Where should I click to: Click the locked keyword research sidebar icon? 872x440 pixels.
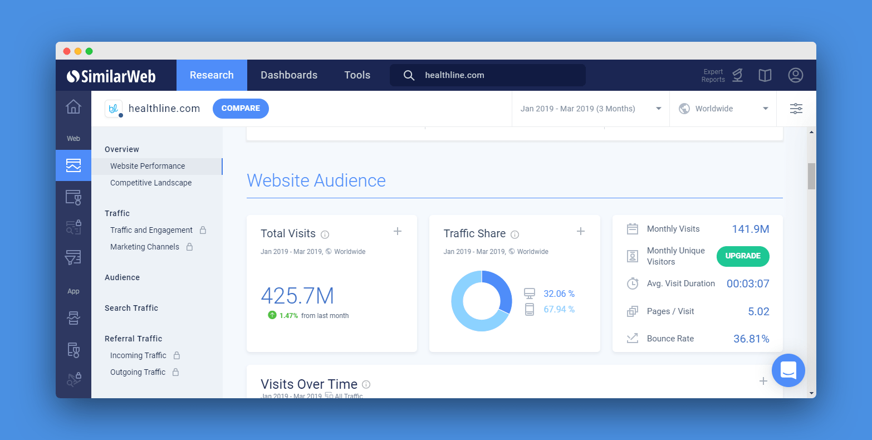point(74,227)
